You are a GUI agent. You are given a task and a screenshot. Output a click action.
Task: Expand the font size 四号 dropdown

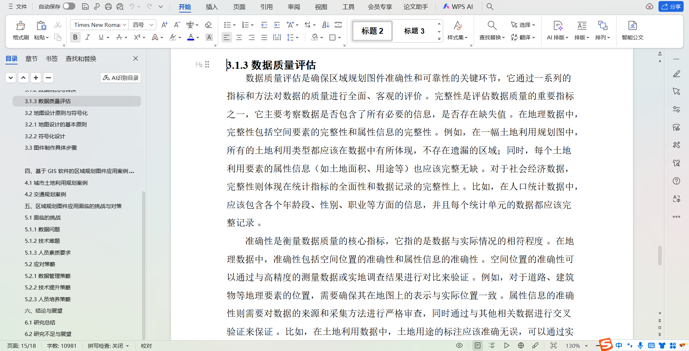click(151, 24)
